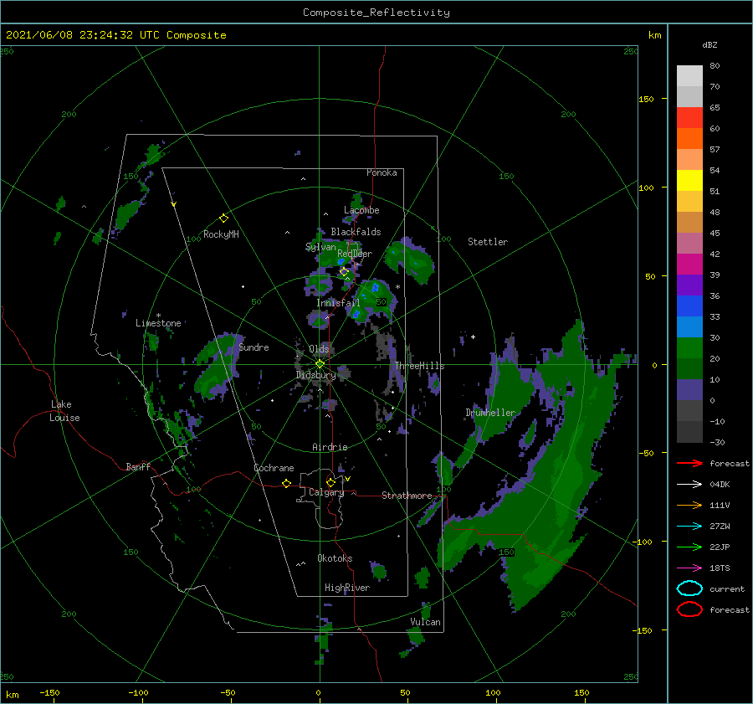Click the green 22JP arrow icon

689,547
